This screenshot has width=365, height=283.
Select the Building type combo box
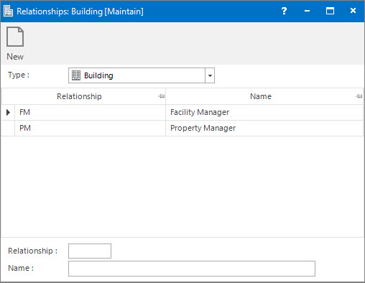coord(142,75)
